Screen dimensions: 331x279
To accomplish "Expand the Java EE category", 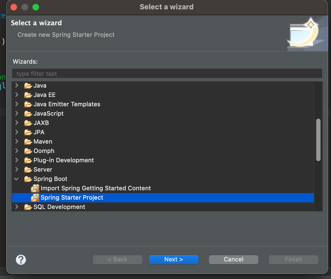I will tap(16, 95).
